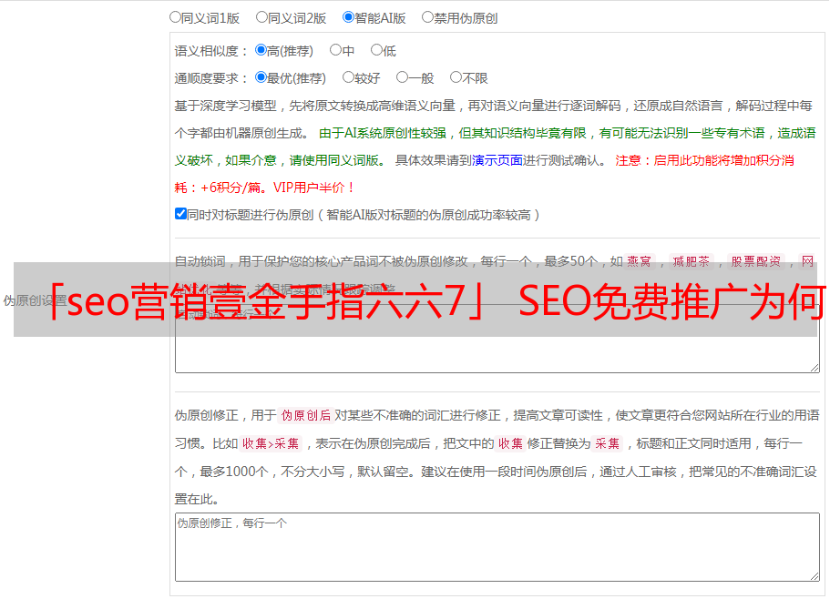Choose the 智能AI版 radio option
The image size is (830, 599).
tap(348, 17)
